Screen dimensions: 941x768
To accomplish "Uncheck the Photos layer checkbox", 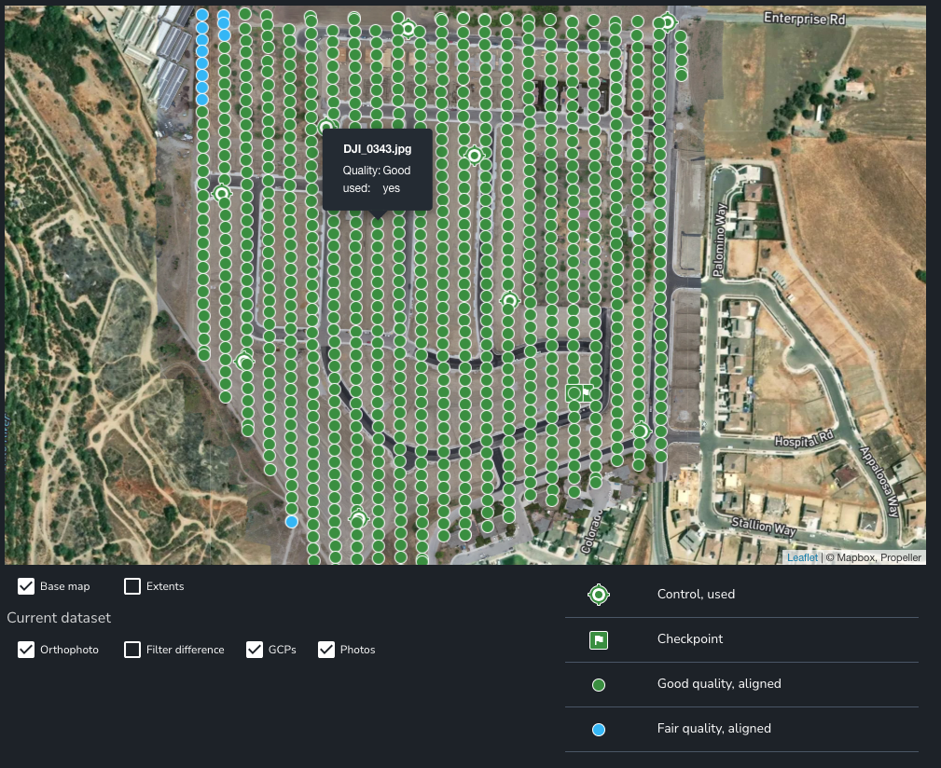I will (x=326, y=650).
